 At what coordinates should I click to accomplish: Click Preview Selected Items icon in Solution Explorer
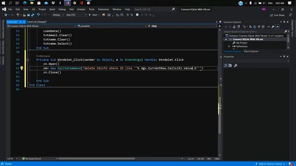click(x=277, y=27)
